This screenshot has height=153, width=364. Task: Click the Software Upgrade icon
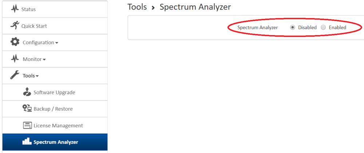[27, 92]
